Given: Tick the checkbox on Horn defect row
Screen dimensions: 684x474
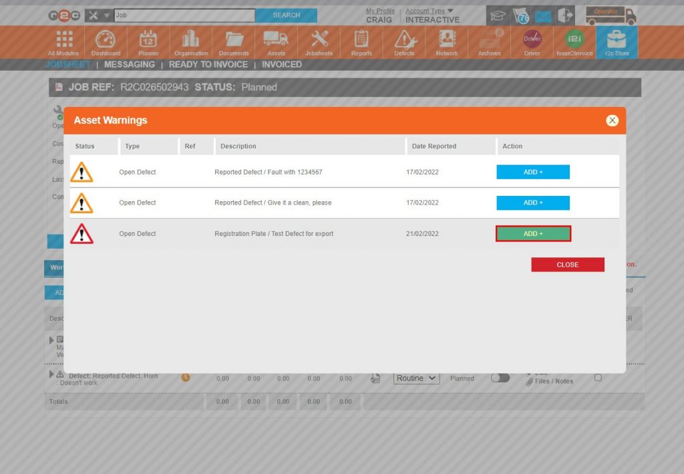Looking at the screenshot, I should tap(598, 378).
